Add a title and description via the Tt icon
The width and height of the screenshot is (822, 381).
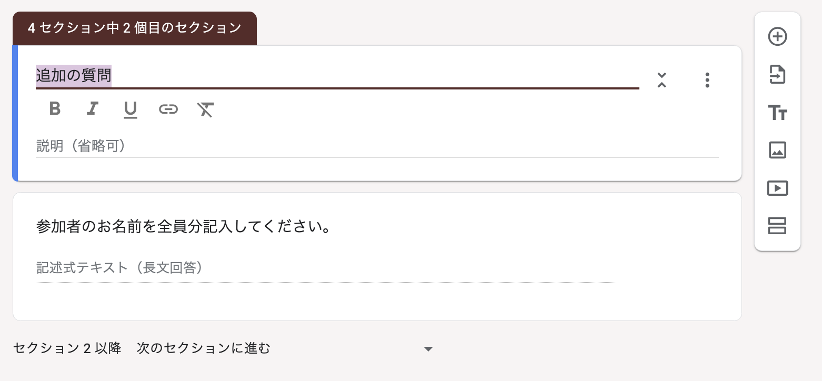point(777,113)
